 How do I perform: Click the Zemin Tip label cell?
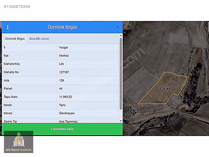tap(30, 121)
